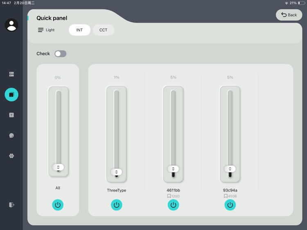Open the T text sidebar icon
Image resolution: width=307 pixels, height=230 pixels.
point(11,115)
